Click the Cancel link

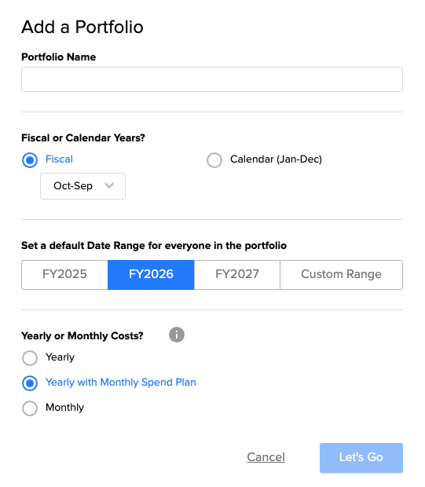(x=266, y=457)
